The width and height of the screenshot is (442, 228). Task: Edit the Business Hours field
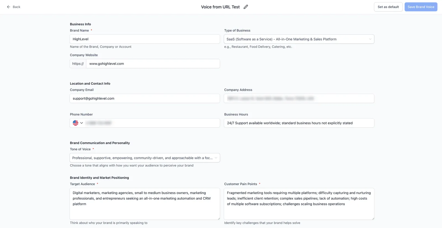(299, 123)
